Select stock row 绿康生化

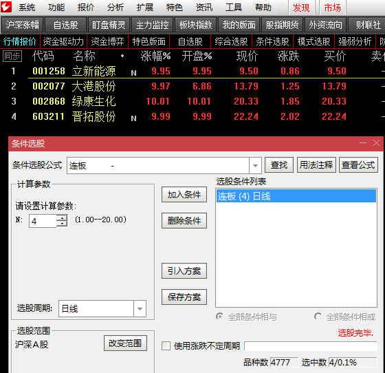tap(192, 101)
